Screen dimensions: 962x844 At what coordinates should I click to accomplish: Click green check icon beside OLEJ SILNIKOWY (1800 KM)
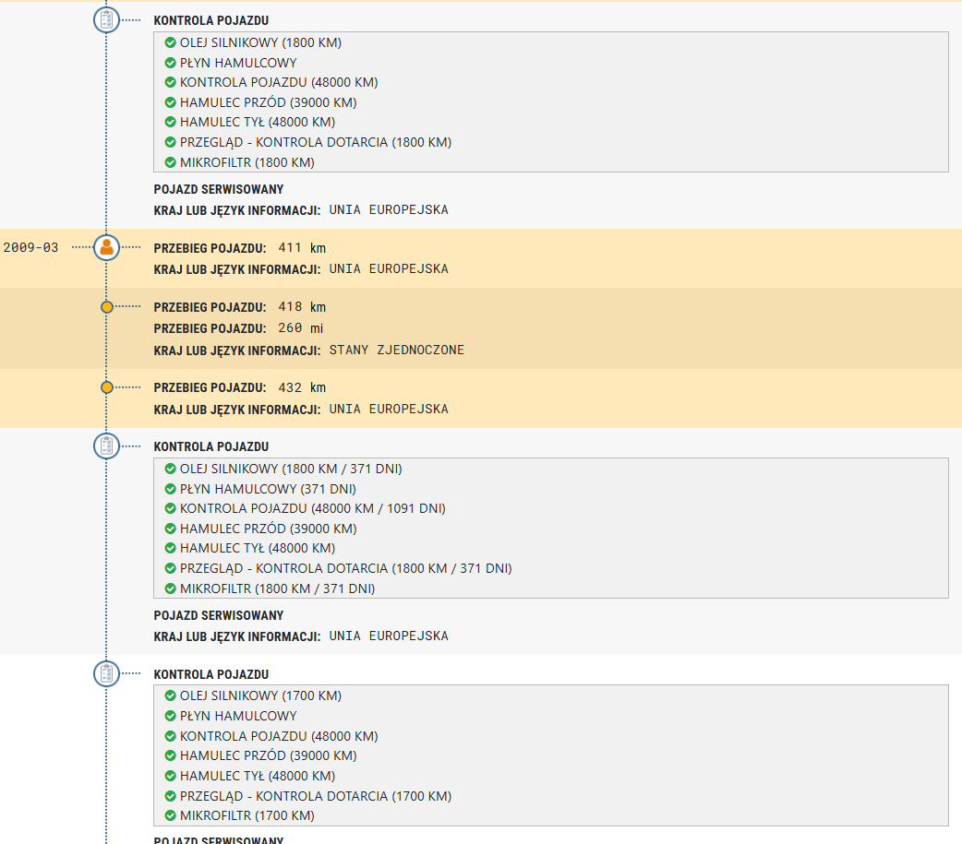(x=171, y=42)
